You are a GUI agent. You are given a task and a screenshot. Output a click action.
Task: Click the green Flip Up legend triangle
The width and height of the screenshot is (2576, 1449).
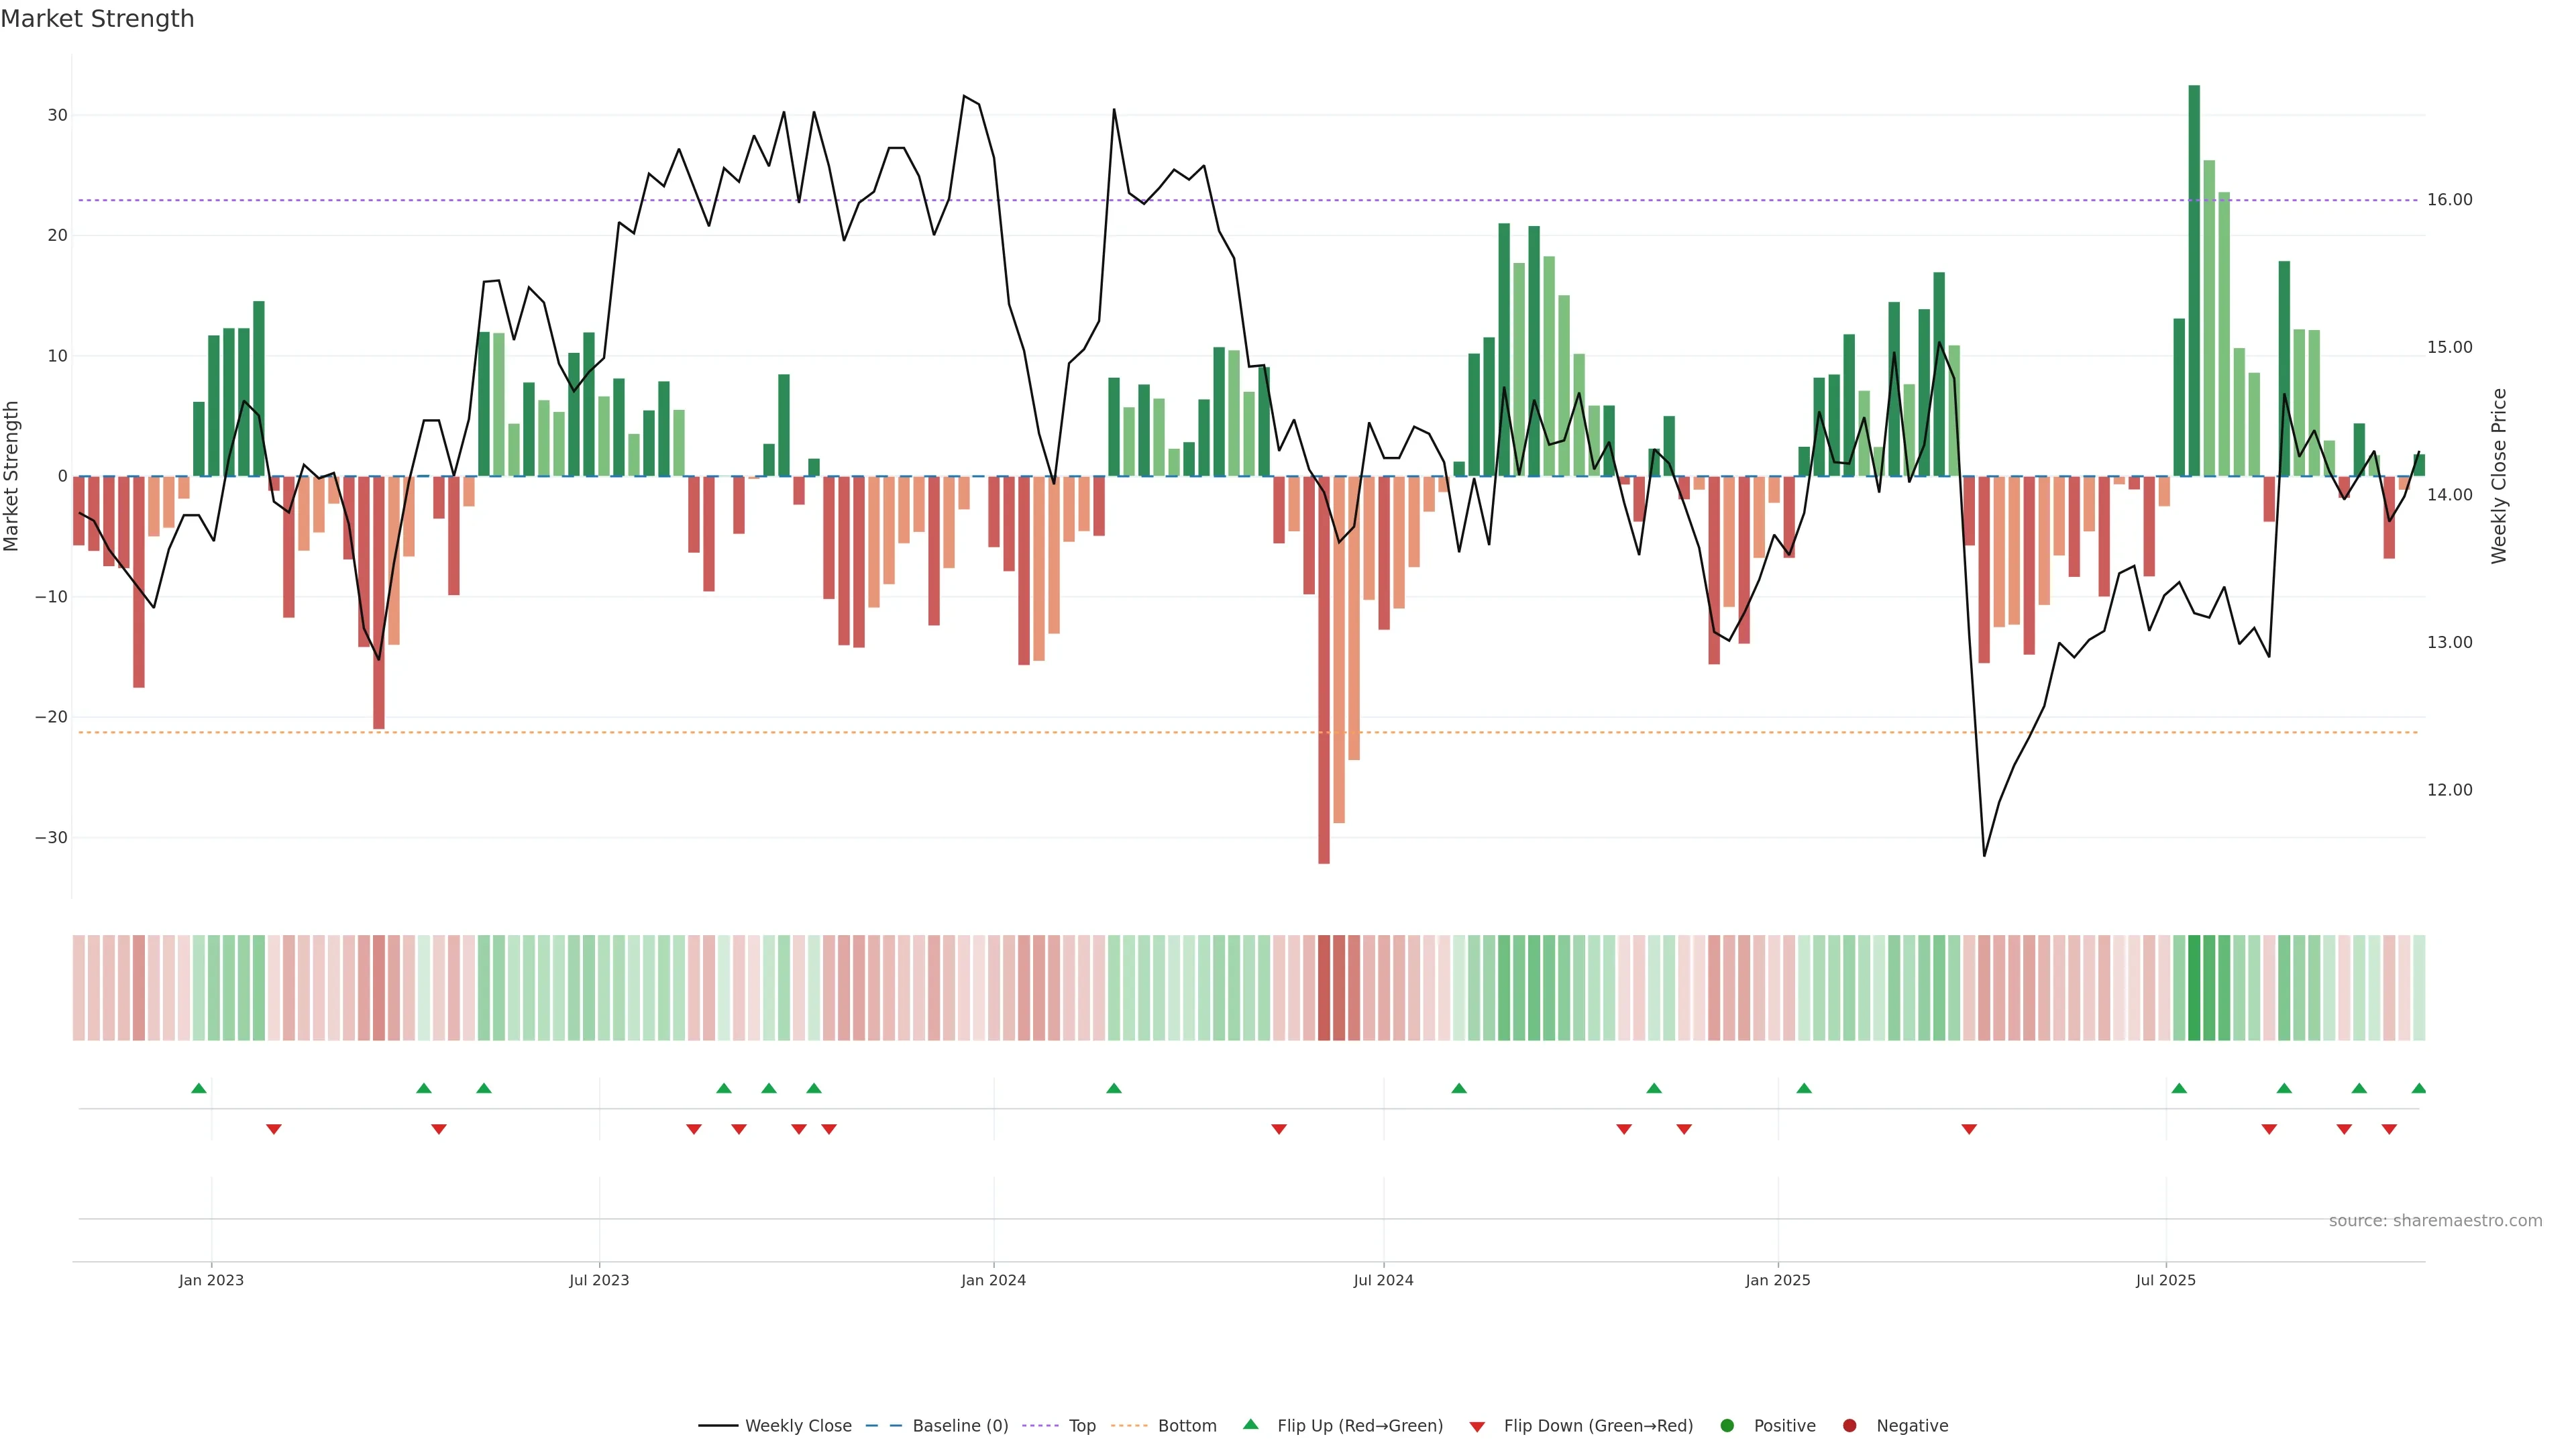(x=1250, y=1424)
